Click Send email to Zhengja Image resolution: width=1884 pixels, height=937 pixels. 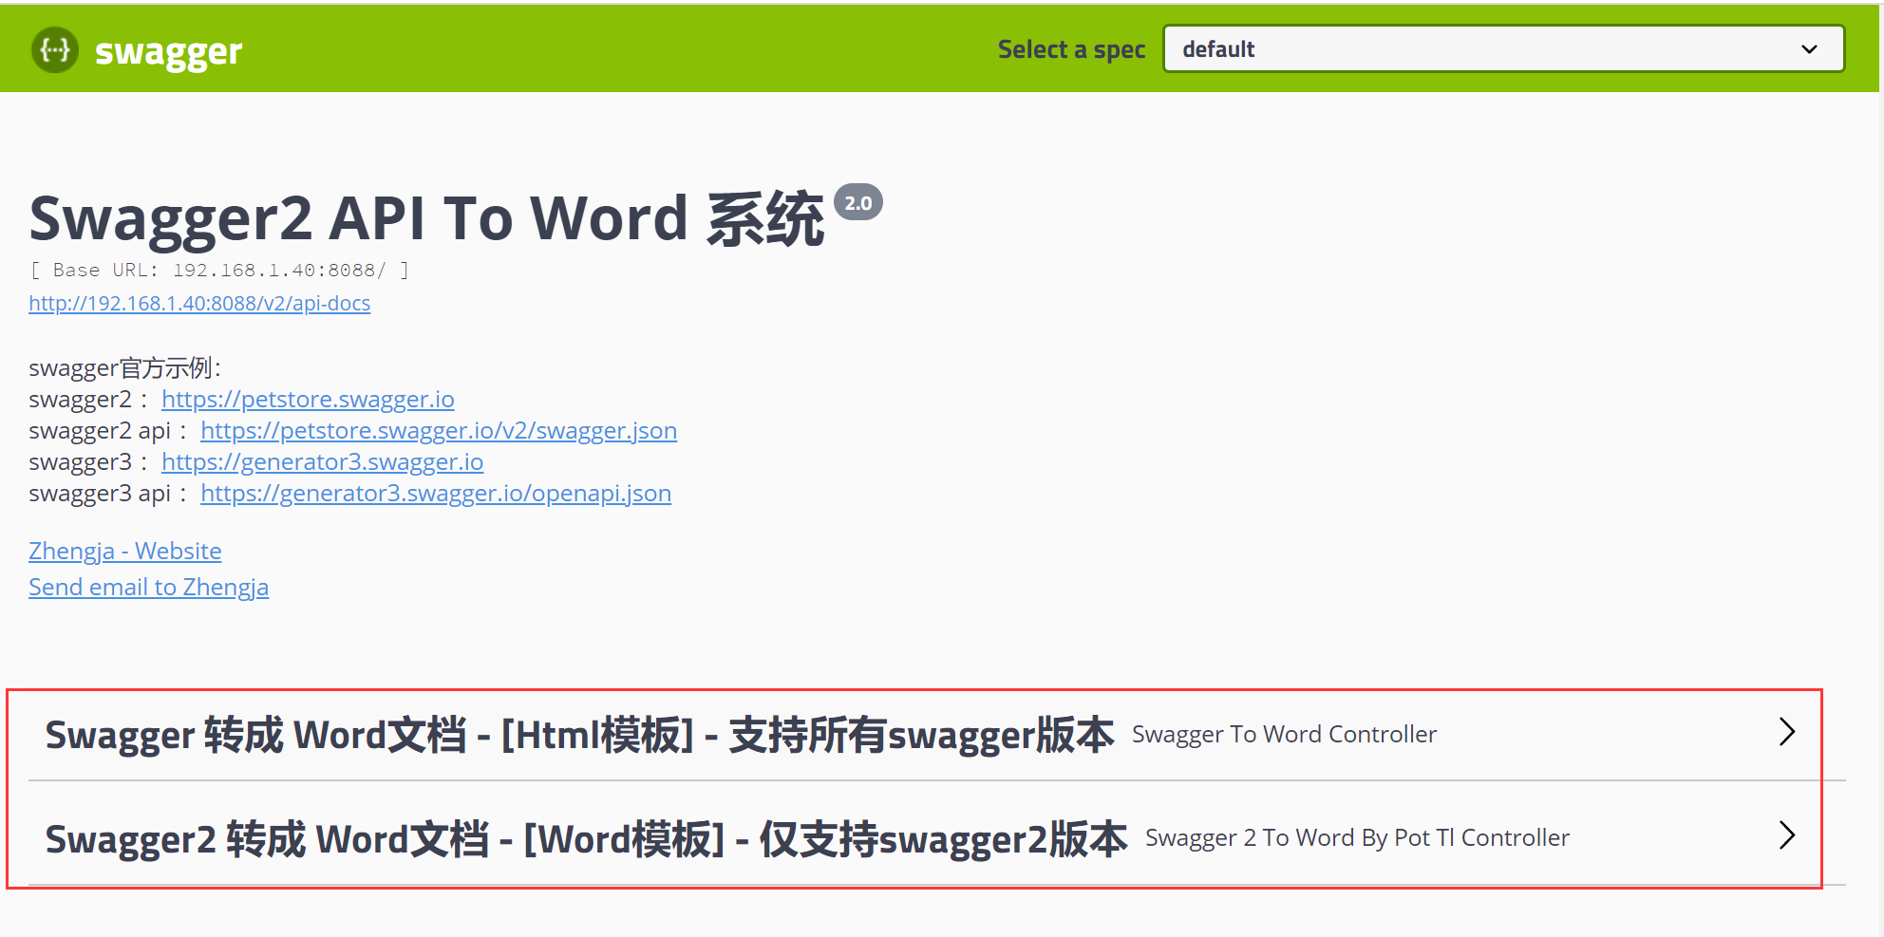pyautogui.click(x=148, y=587)
